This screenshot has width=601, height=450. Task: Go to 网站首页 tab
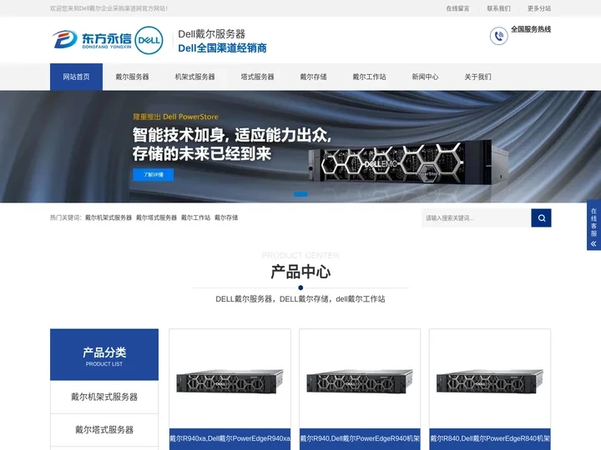pyautogui.click(x=76, y=77)
